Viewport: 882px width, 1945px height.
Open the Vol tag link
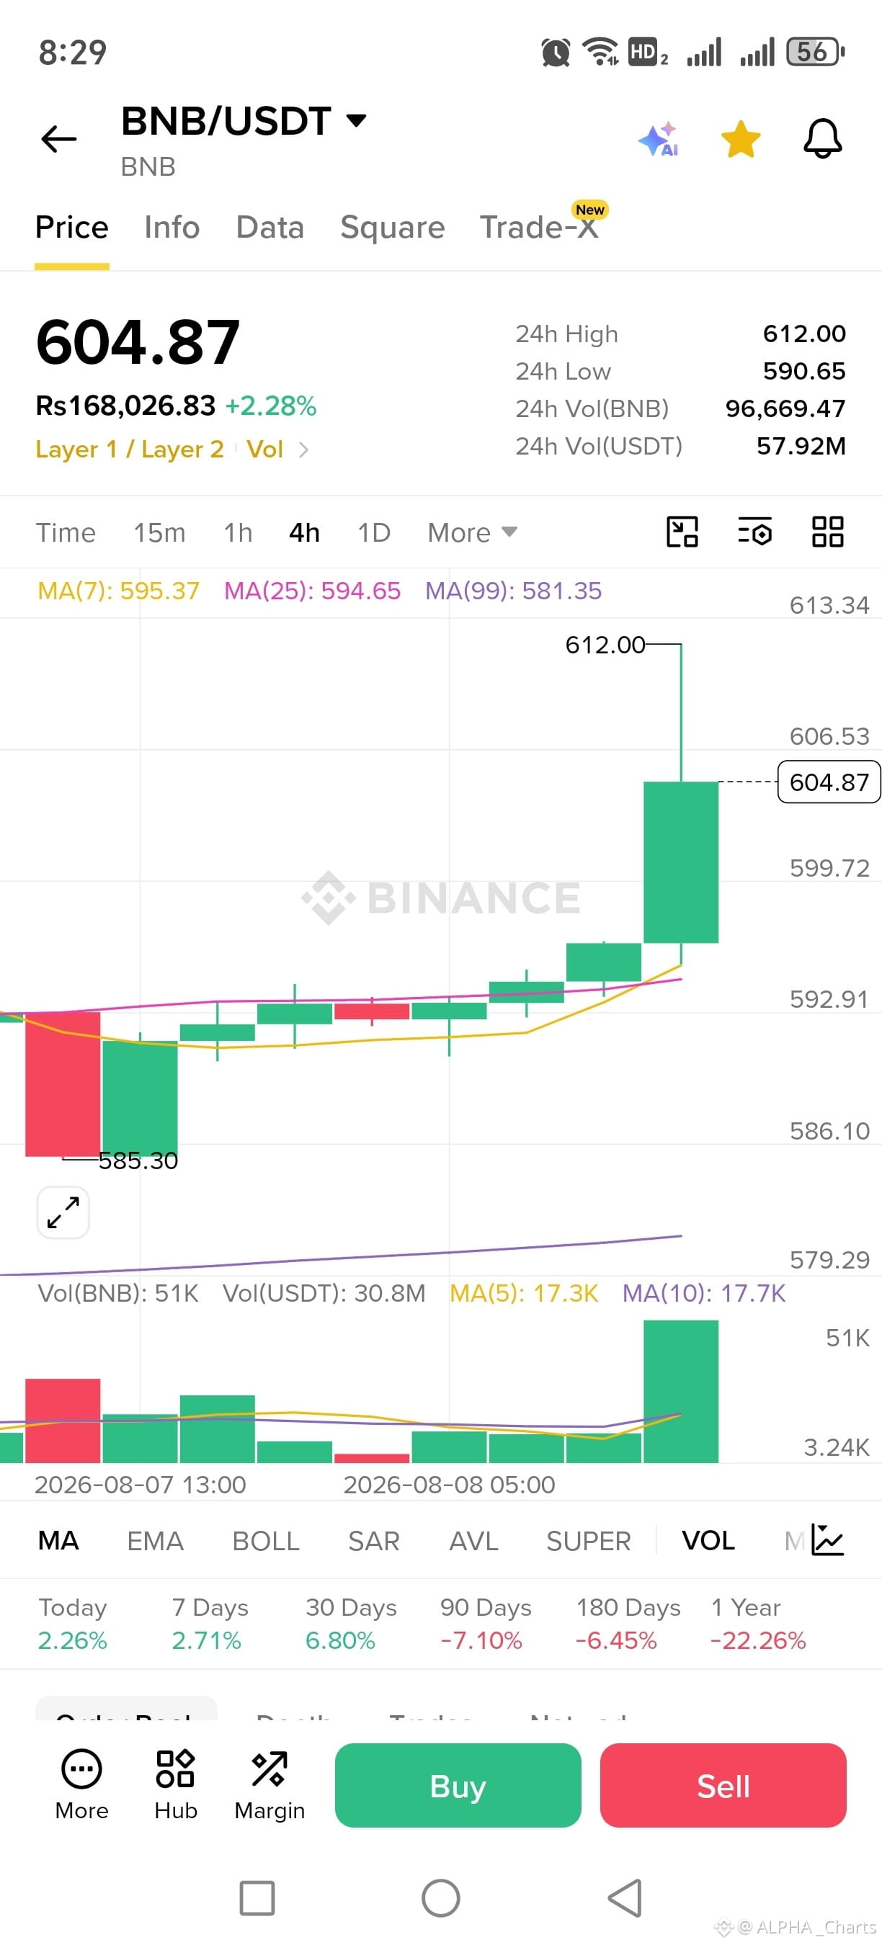pyautogui.click(x=264, y=450)
